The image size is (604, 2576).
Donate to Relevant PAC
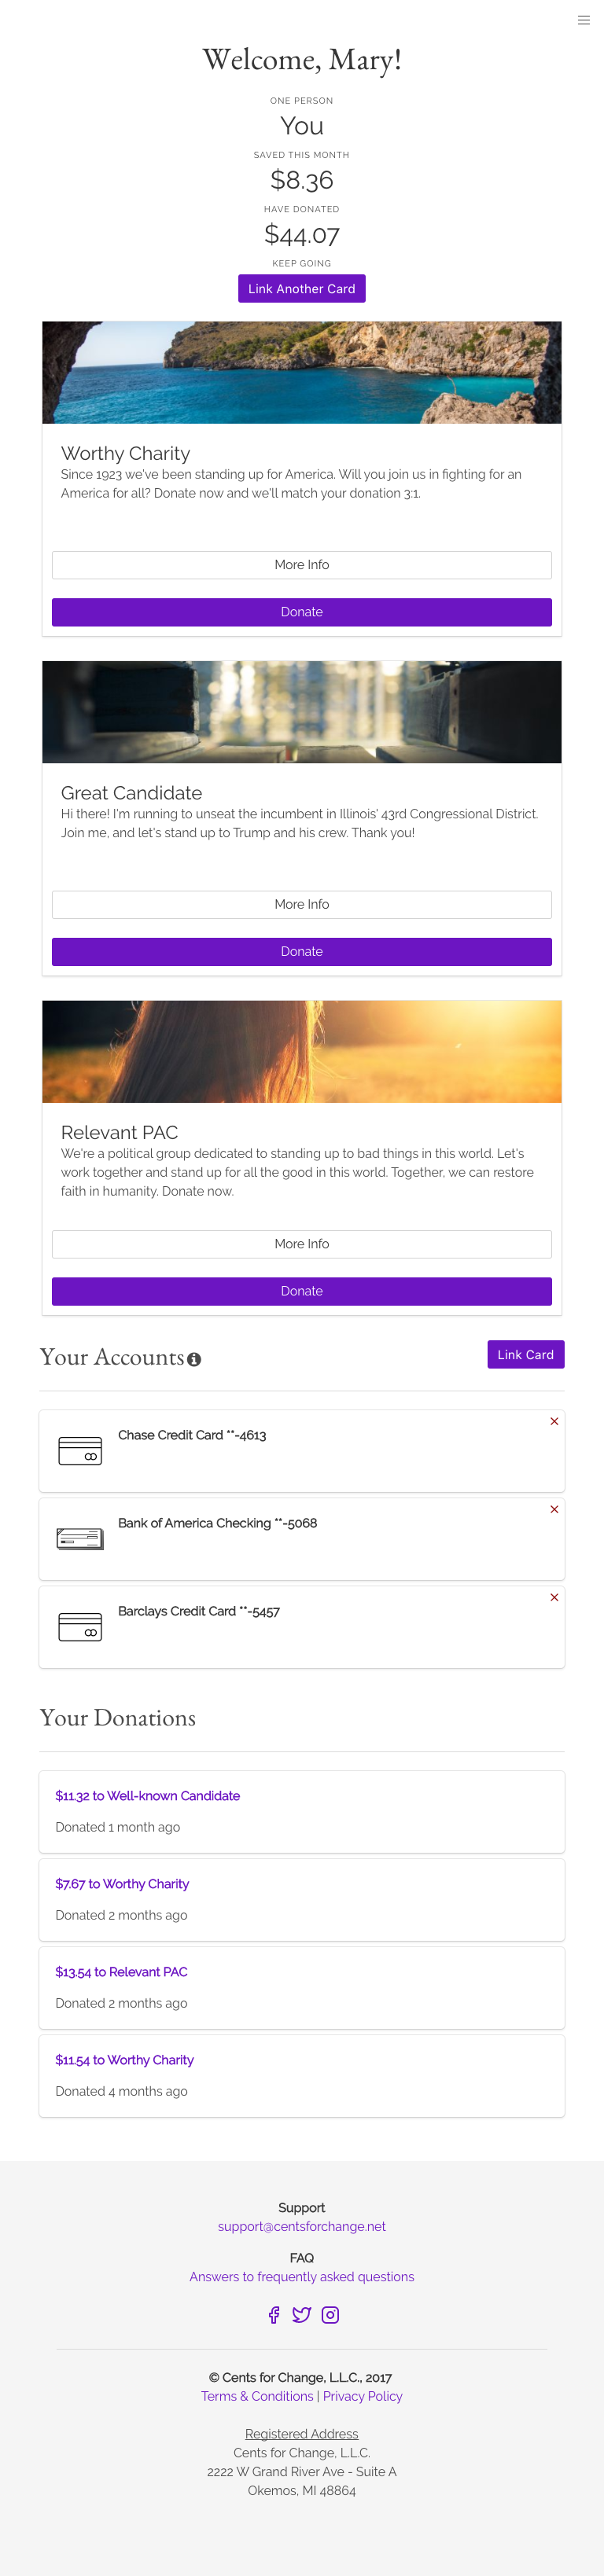[x=302, y=1291]
